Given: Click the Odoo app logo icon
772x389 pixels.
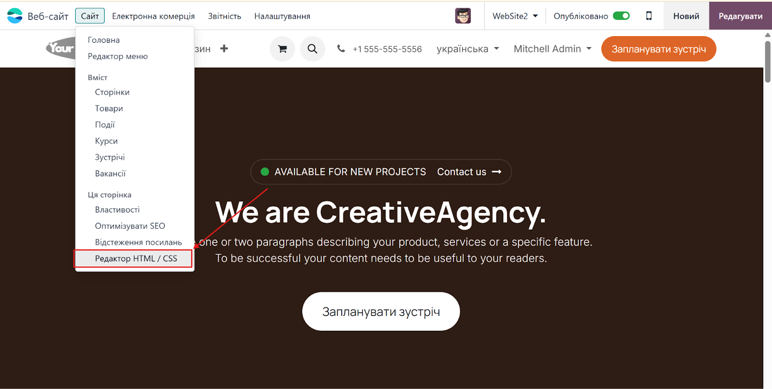Looking at the screenshot, I should pos(15,16).
